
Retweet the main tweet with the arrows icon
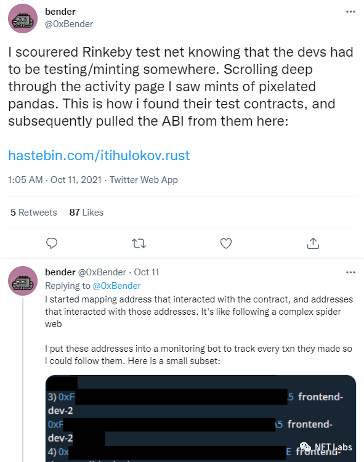(139, 243)
